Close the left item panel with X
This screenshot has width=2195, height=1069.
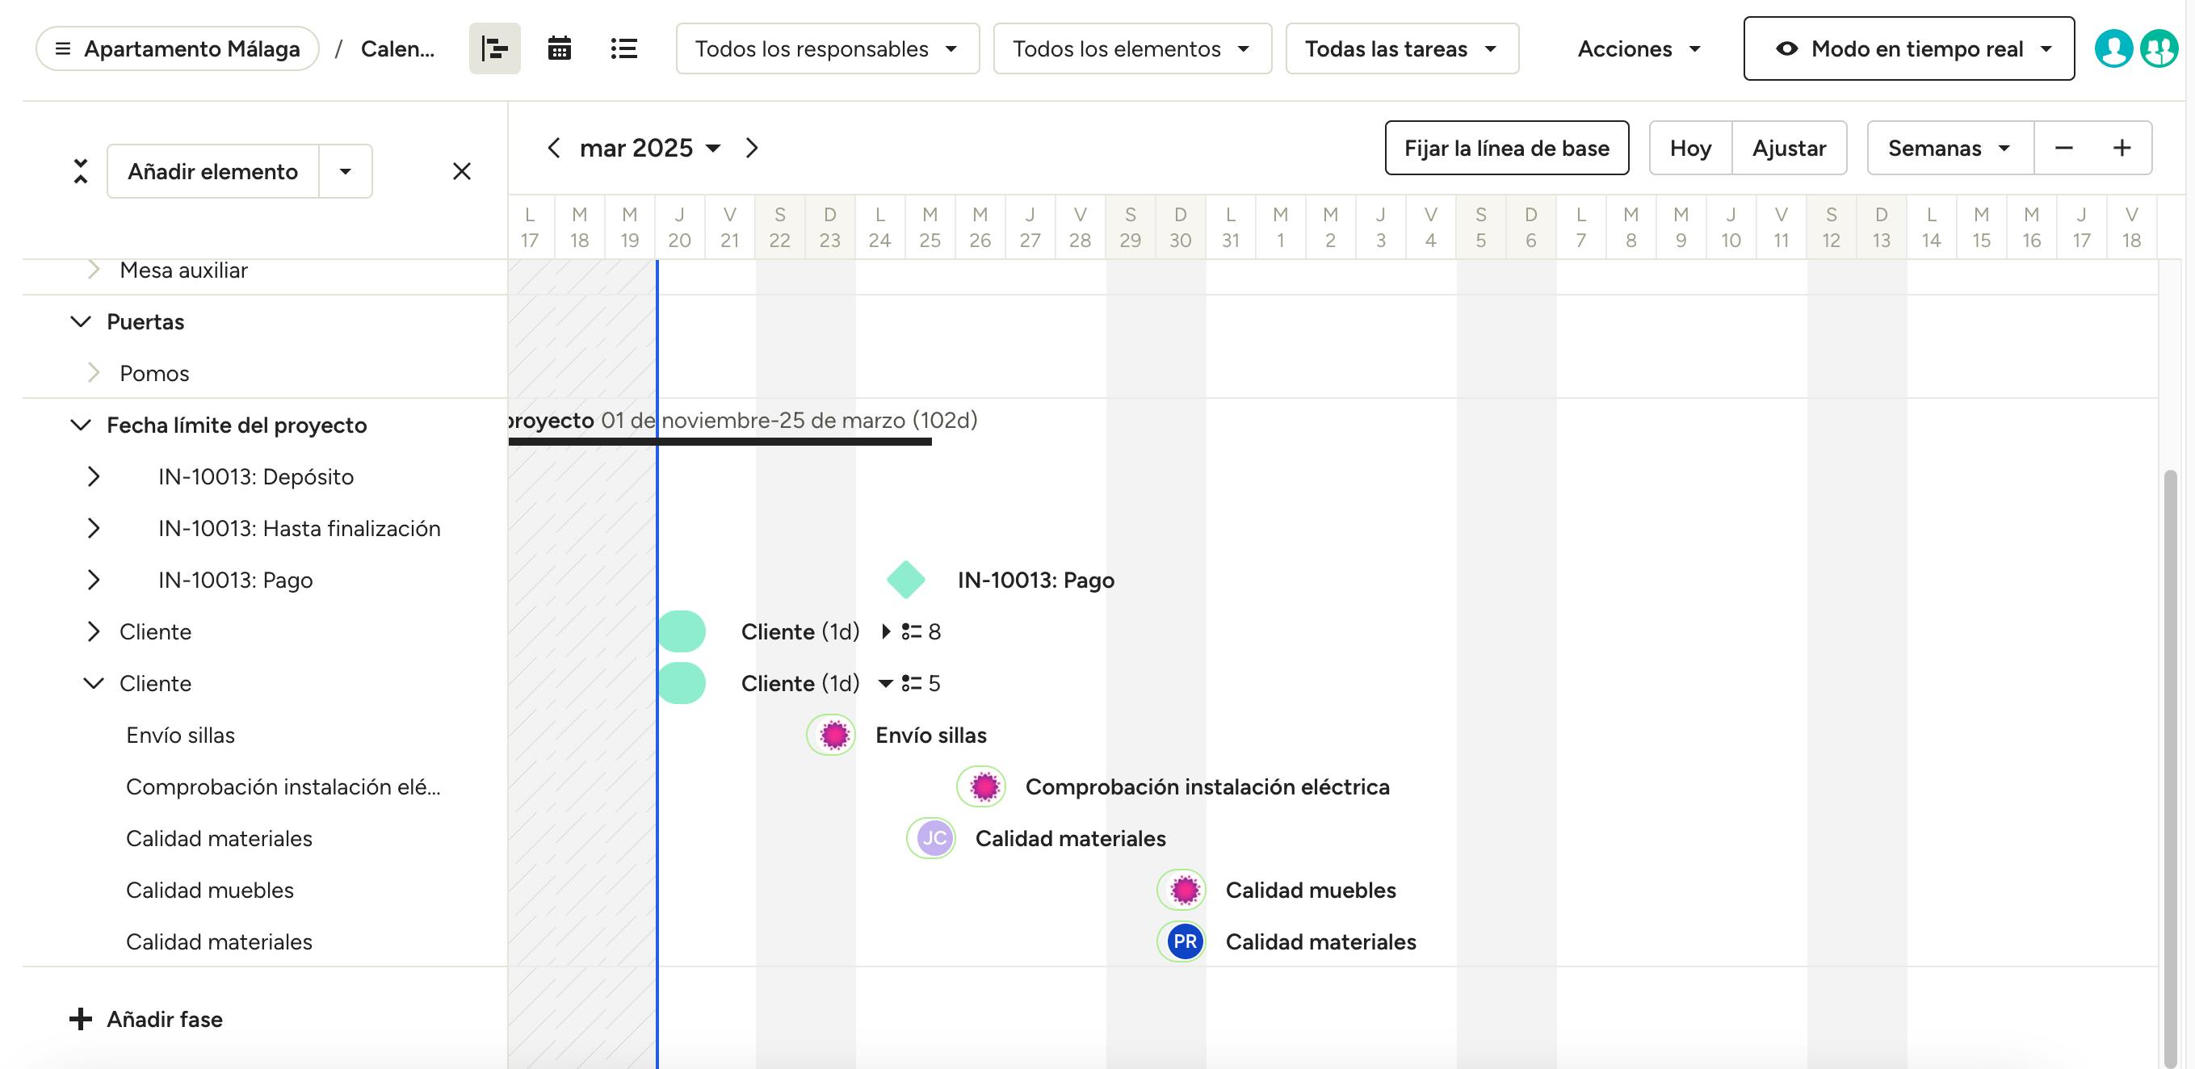point(461,171)
